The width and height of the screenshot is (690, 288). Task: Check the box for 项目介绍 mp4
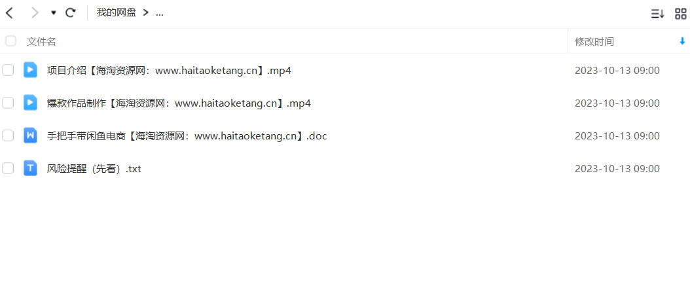(x=8, y=70)
